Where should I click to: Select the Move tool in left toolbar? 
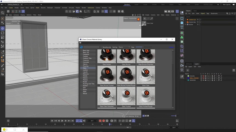(x=2, y=28)
